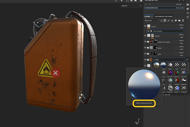Viewport: 190px width, 127px height.
Task: Toggle visibility of the Caps folder
Action: point(145,54)
